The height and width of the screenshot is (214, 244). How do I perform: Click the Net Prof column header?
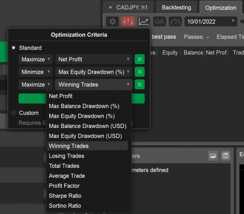point(216,52)
